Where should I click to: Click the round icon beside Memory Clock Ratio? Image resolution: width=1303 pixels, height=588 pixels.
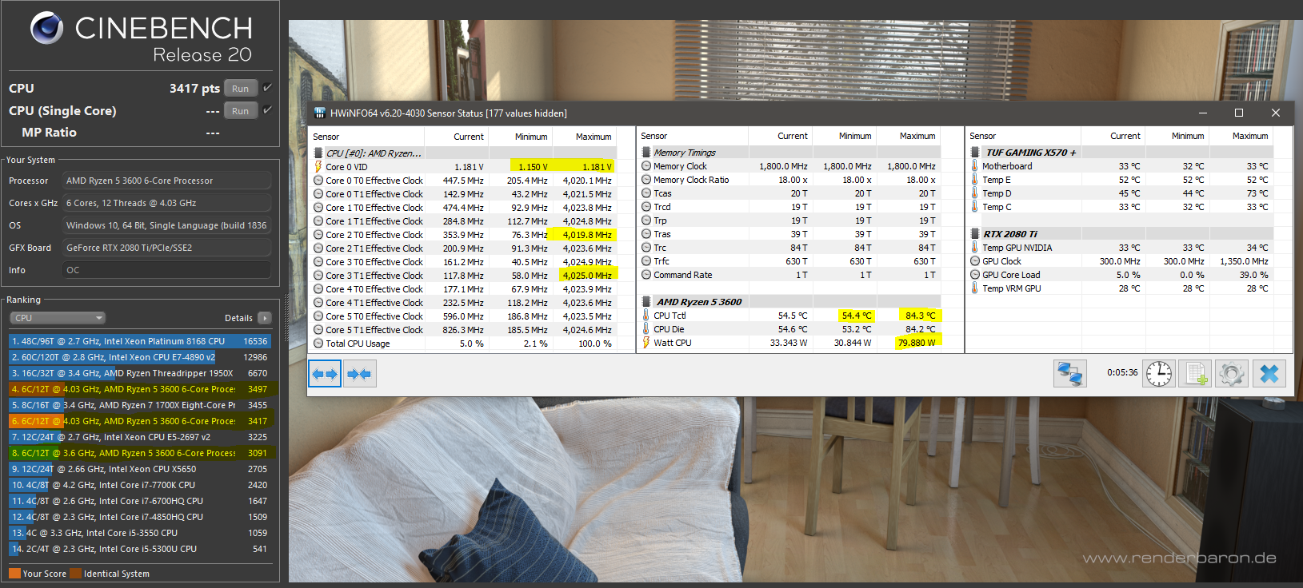(646, 180)
